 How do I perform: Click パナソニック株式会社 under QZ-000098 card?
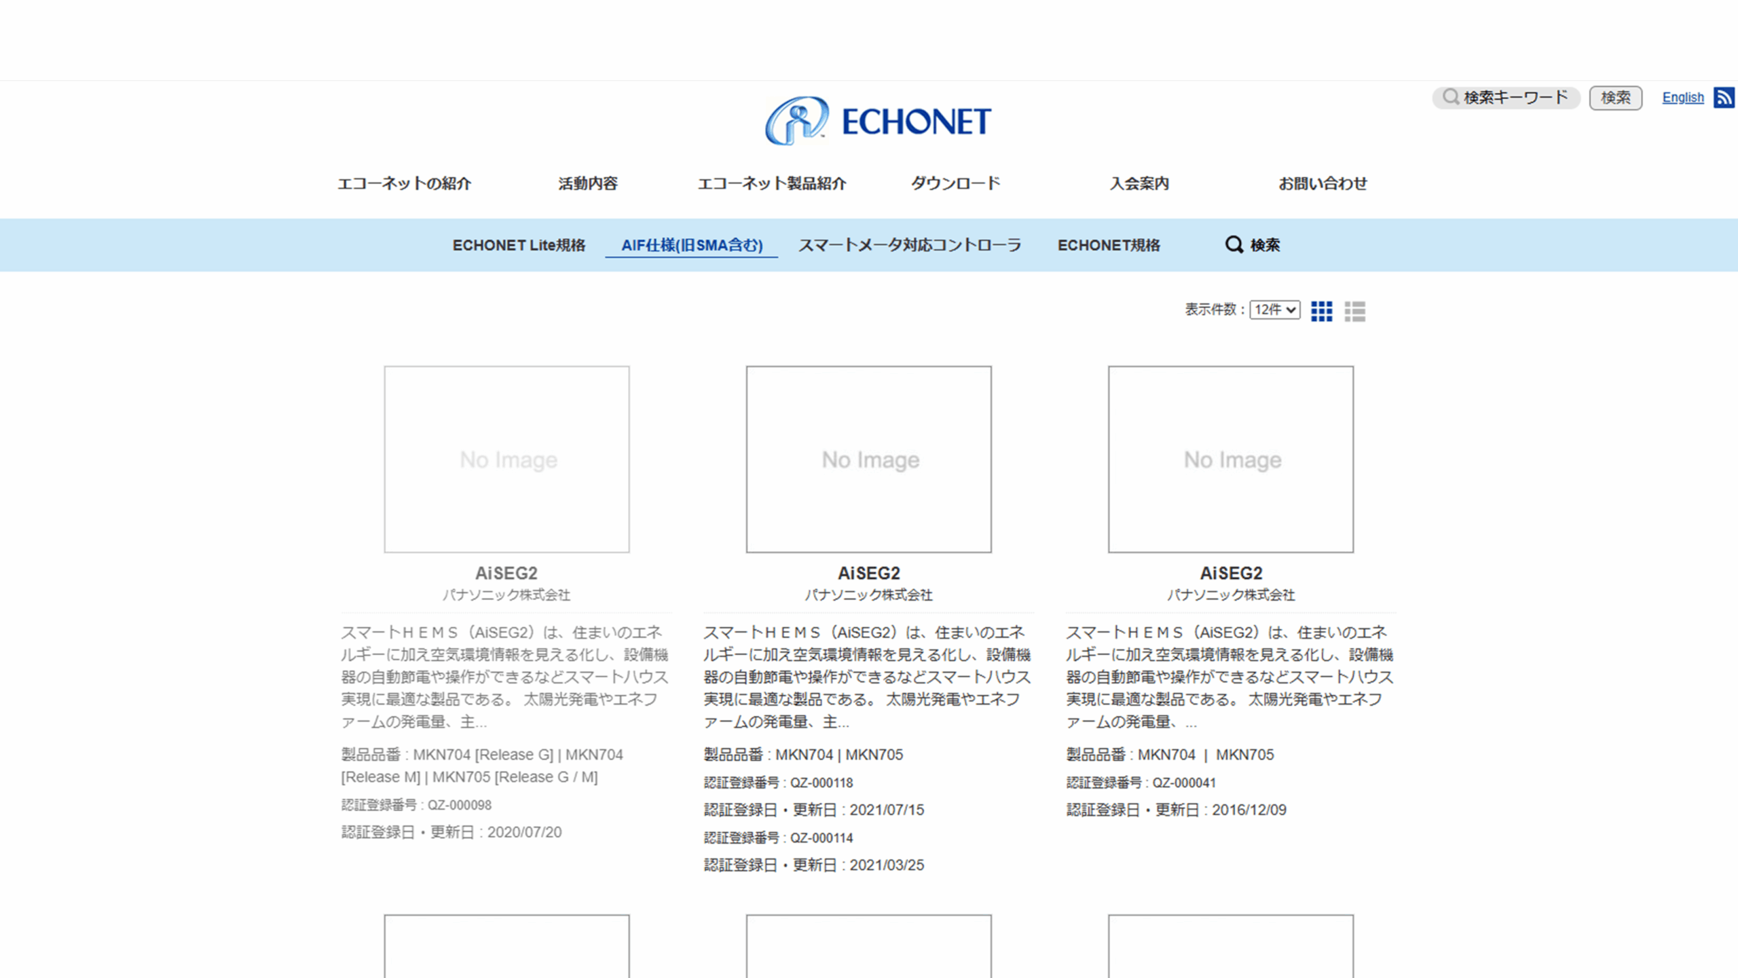pyautogui.click(x=506, y=595)
